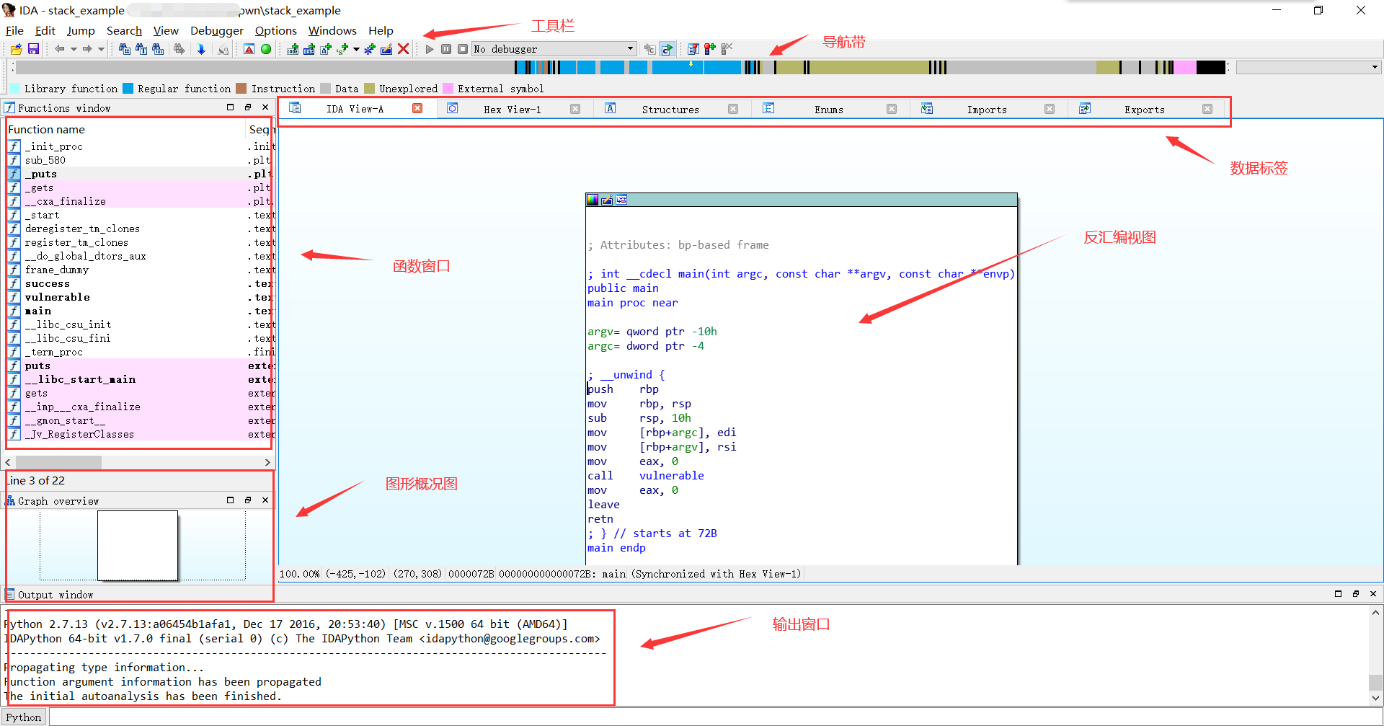The width and height of the screenshot is (1384, 726).
Task: Click the first binoculars search icon
Action: coord(125,49)
